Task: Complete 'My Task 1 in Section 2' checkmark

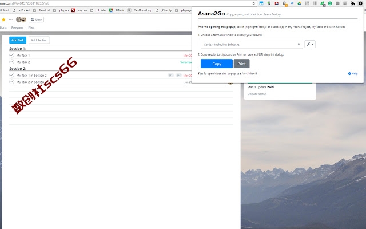Action: (x=11, y=75)
